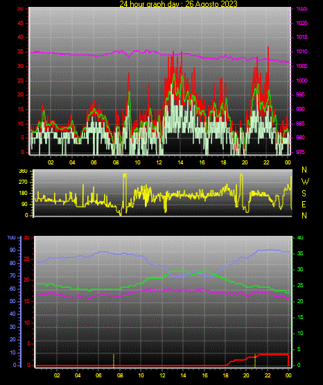This screenshot has width=323, height=385.
Task: Click the yellow dotted marker near 08
Action: point(114,361)
